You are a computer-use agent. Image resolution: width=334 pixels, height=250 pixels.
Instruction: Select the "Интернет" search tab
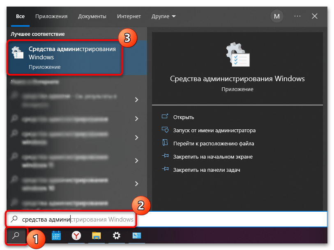(129, 16)
